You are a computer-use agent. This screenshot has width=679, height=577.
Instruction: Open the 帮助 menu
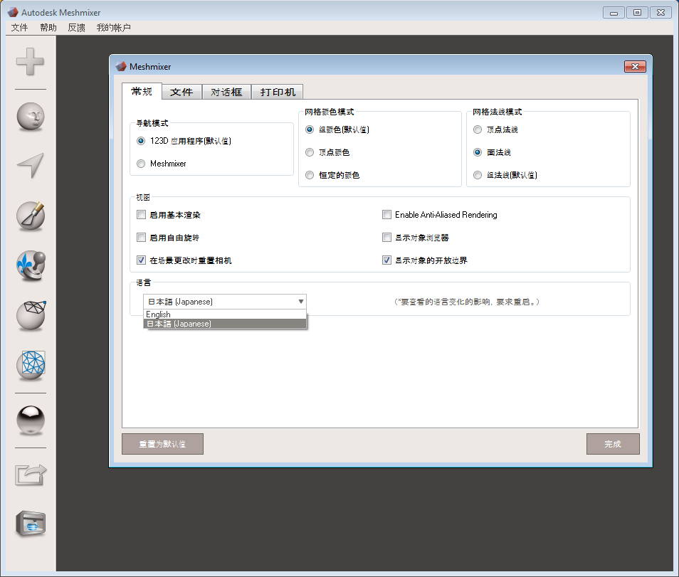(x=48, y=28)
